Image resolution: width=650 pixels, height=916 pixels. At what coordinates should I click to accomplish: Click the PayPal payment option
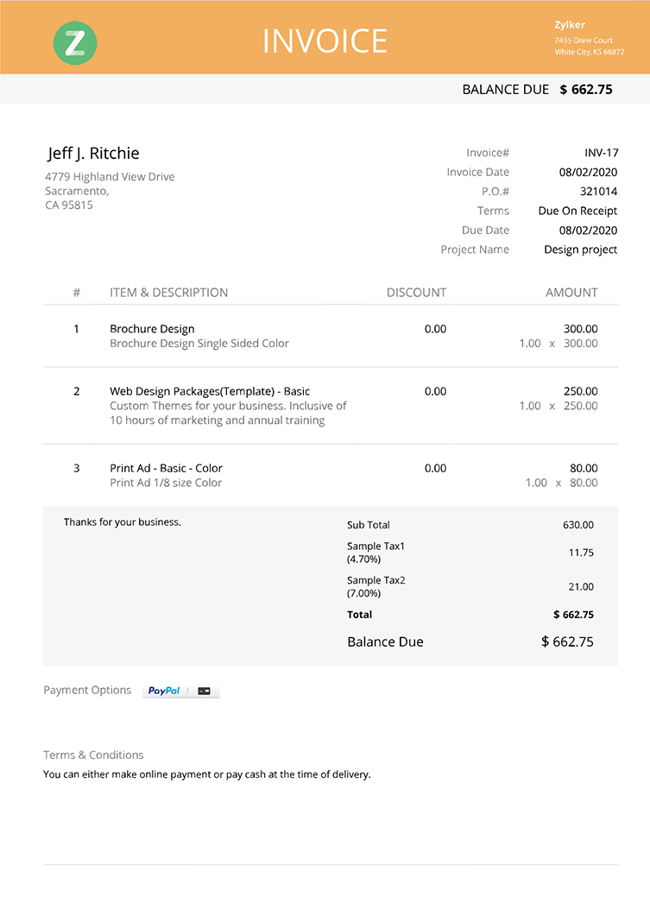click(164, 691)
